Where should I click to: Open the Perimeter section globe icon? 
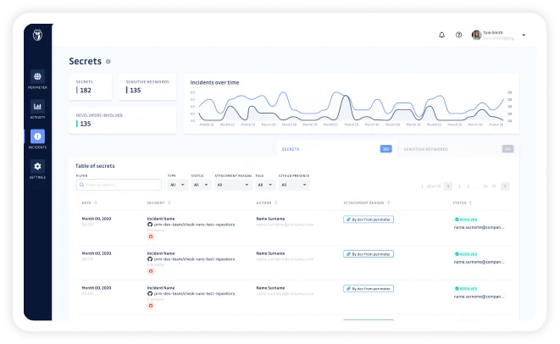pyautogui.click(x=37, y=76)
